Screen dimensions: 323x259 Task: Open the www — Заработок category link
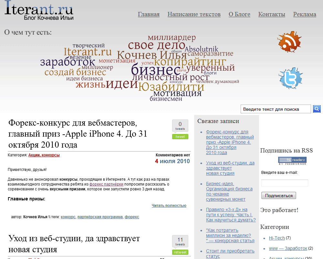288,248
